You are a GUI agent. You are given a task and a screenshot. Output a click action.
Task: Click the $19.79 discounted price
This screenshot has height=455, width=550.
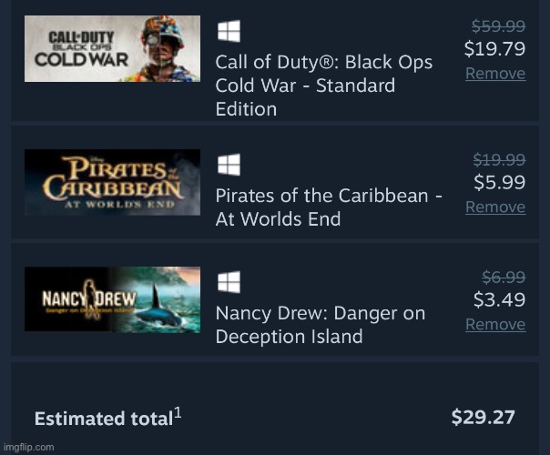tap(494, 49)
